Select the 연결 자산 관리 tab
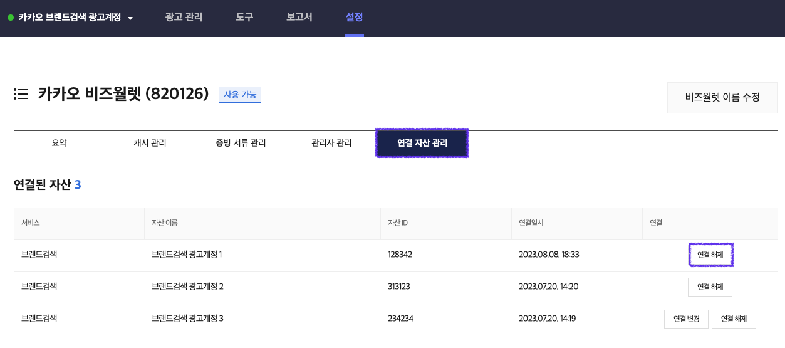This screenshot has height=348, width=785. 422,143
